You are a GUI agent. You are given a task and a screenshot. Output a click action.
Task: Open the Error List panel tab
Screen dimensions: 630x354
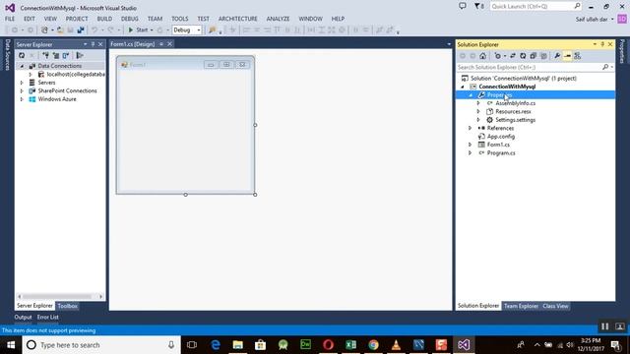point(48,317)
